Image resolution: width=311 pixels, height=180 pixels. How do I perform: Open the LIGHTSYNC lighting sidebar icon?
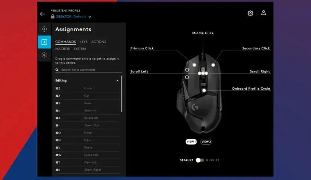tap(44, 55)
